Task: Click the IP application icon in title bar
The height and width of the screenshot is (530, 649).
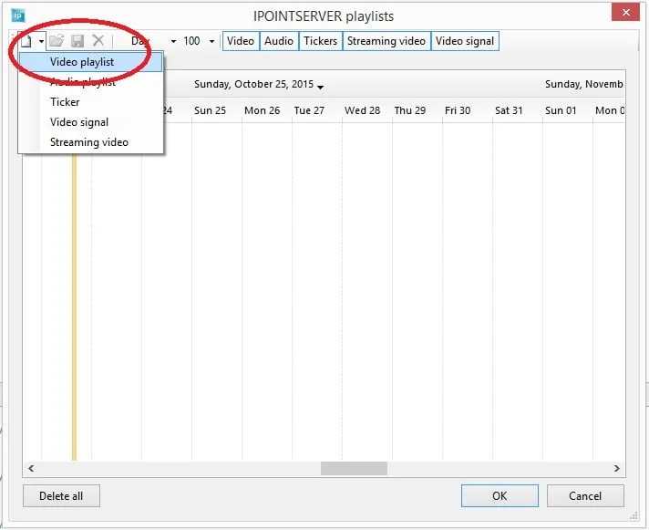Action: tap(18, 16)
